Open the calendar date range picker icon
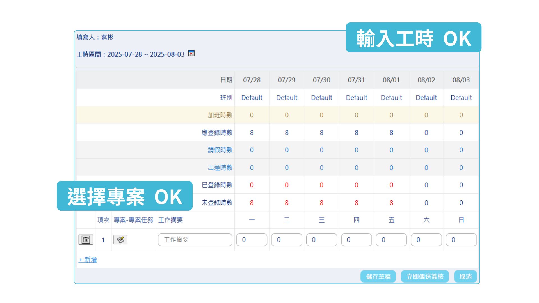 tap(191, 53)
